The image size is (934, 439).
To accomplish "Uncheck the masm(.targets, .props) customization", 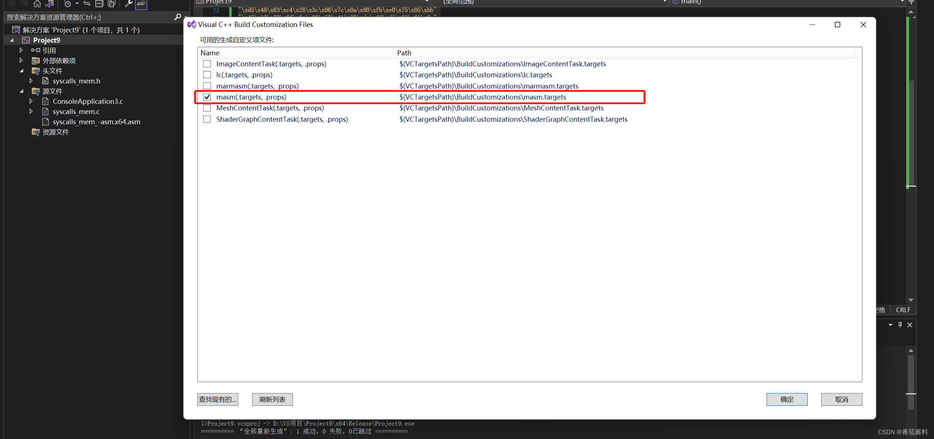I will coord(207,97).
